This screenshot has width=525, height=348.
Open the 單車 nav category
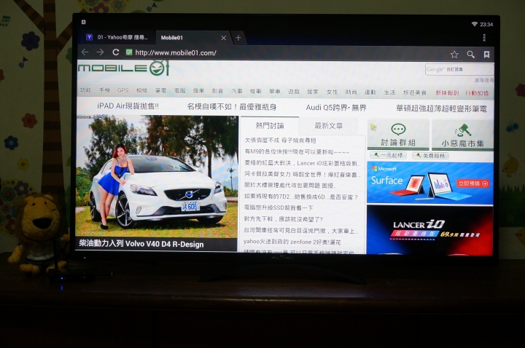click(x=275, y=92)
